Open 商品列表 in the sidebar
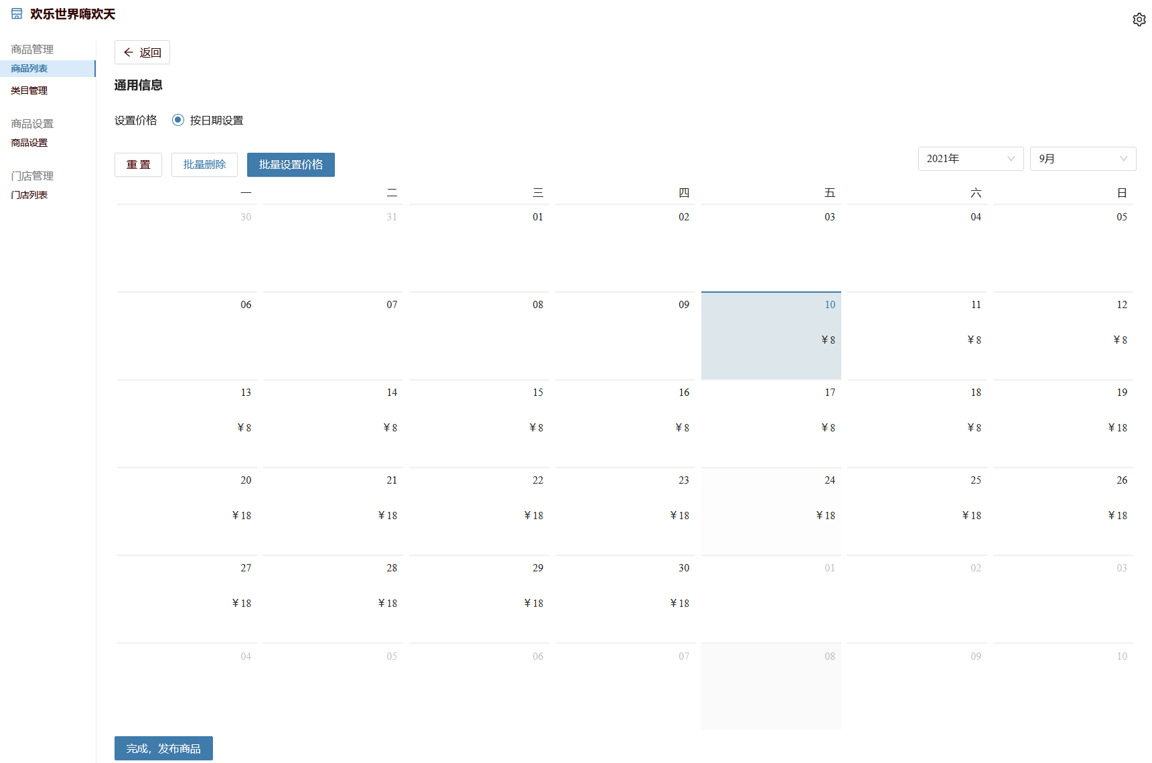Viewport: 1152px width, 763px height. point(48,68)
